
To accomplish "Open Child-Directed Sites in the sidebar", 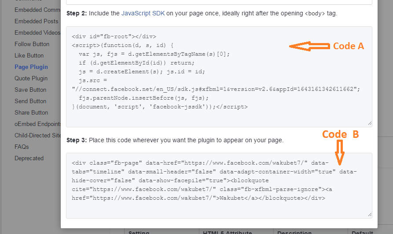I will pos(37,136).
